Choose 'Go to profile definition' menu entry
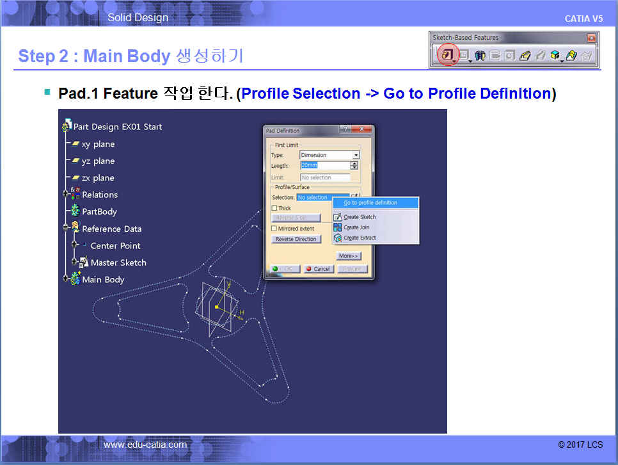Image resolution: width=618 pixels, height=465 pixels. click(x=376, y=202)
